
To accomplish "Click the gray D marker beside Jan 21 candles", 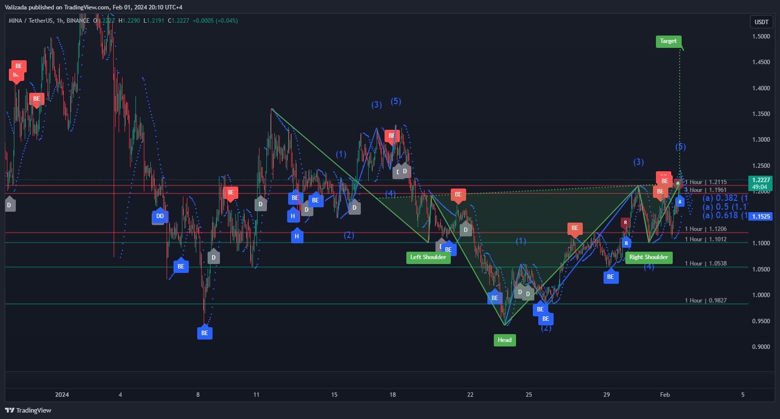I will (x=466, y=229).
